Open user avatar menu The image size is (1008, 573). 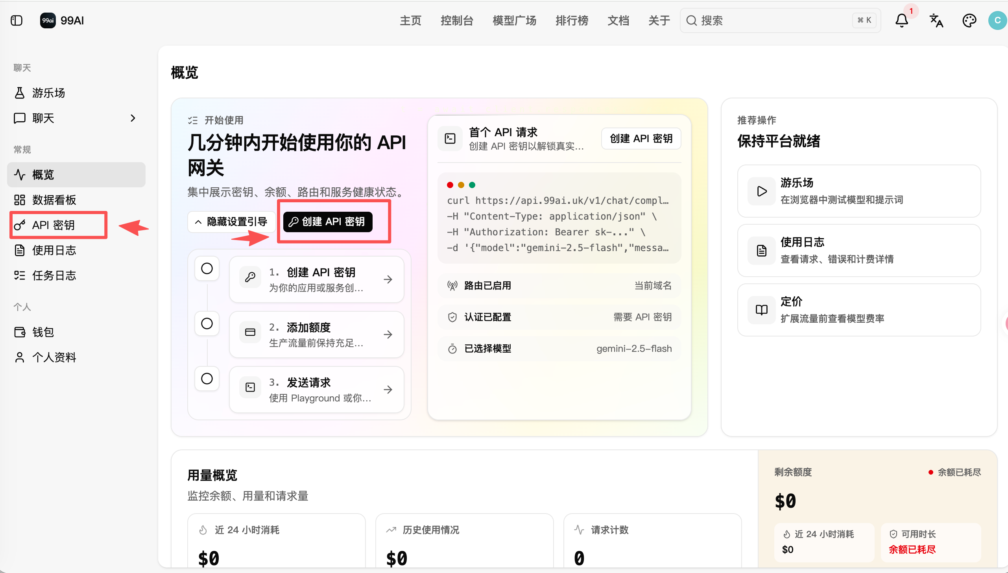[997, 20]
